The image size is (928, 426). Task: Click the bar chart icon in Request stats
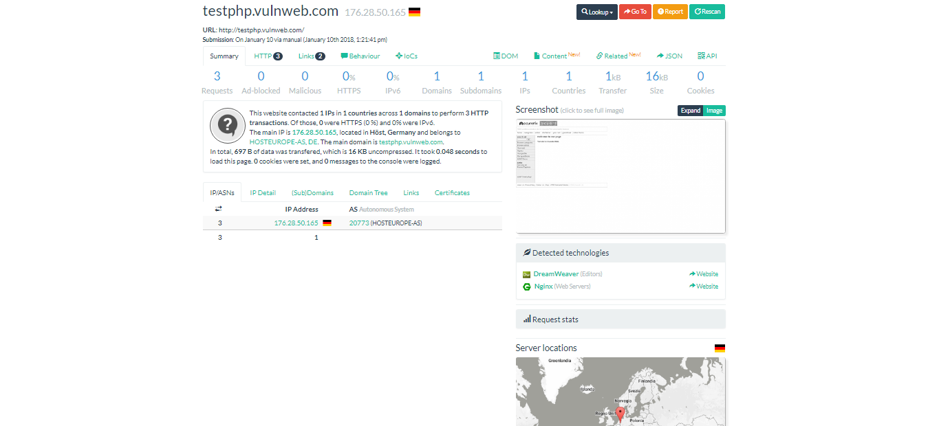coord(527,319)
